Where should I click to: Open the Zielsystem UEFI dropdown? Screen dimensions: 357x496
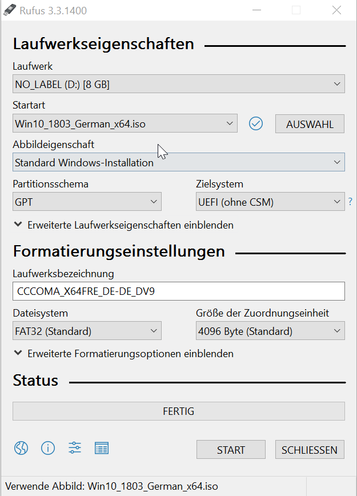pyautogui.click(x=270, y=202)
